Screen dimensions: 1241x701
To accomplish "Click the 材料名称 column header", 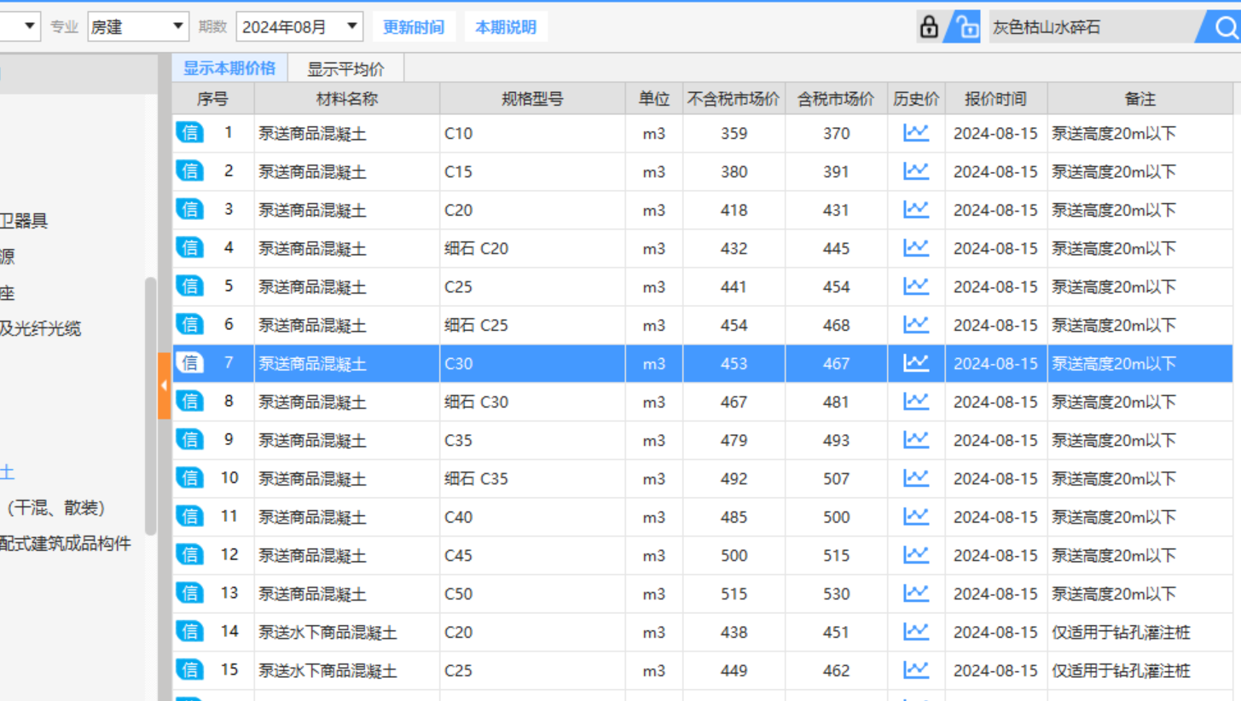I will (x=347, y=99).
